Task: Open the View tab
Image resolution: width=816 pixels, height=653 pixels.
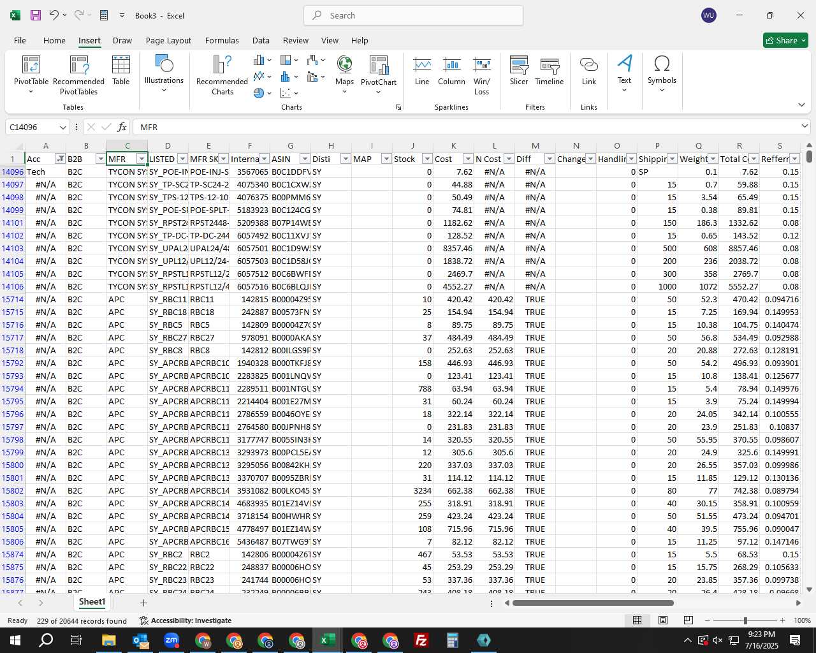Action: 330,40
